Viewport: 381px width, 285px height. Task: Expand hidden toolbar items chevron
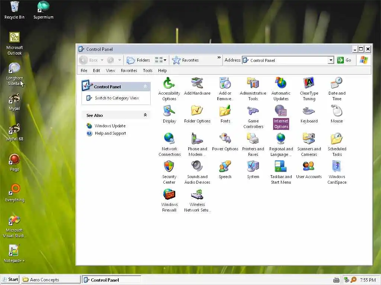click(219, 58)
